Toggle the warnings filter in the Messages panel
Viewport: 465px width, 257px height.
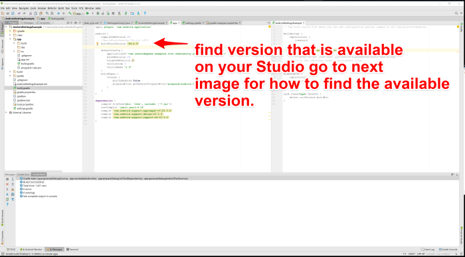tap(13, 189)
